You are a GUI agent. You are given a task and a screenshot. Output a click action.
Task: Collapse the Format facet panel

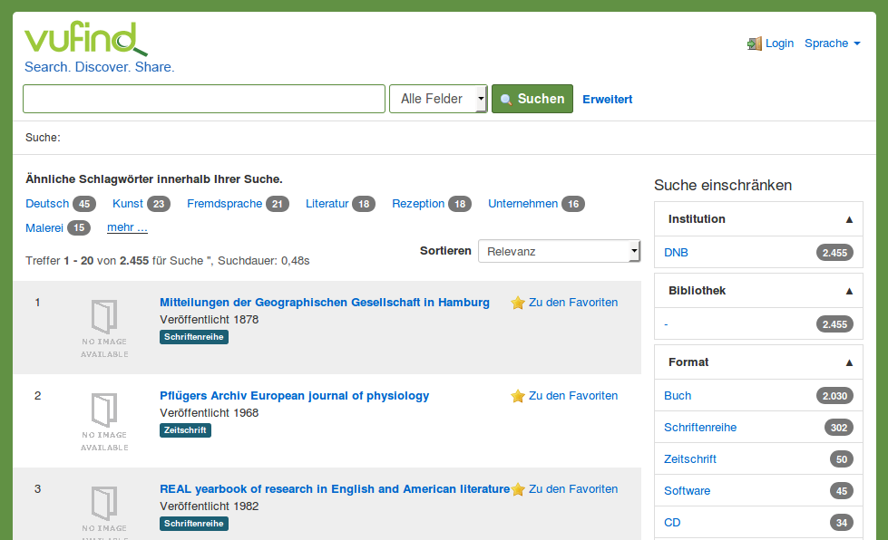click(x=758, y=362)
